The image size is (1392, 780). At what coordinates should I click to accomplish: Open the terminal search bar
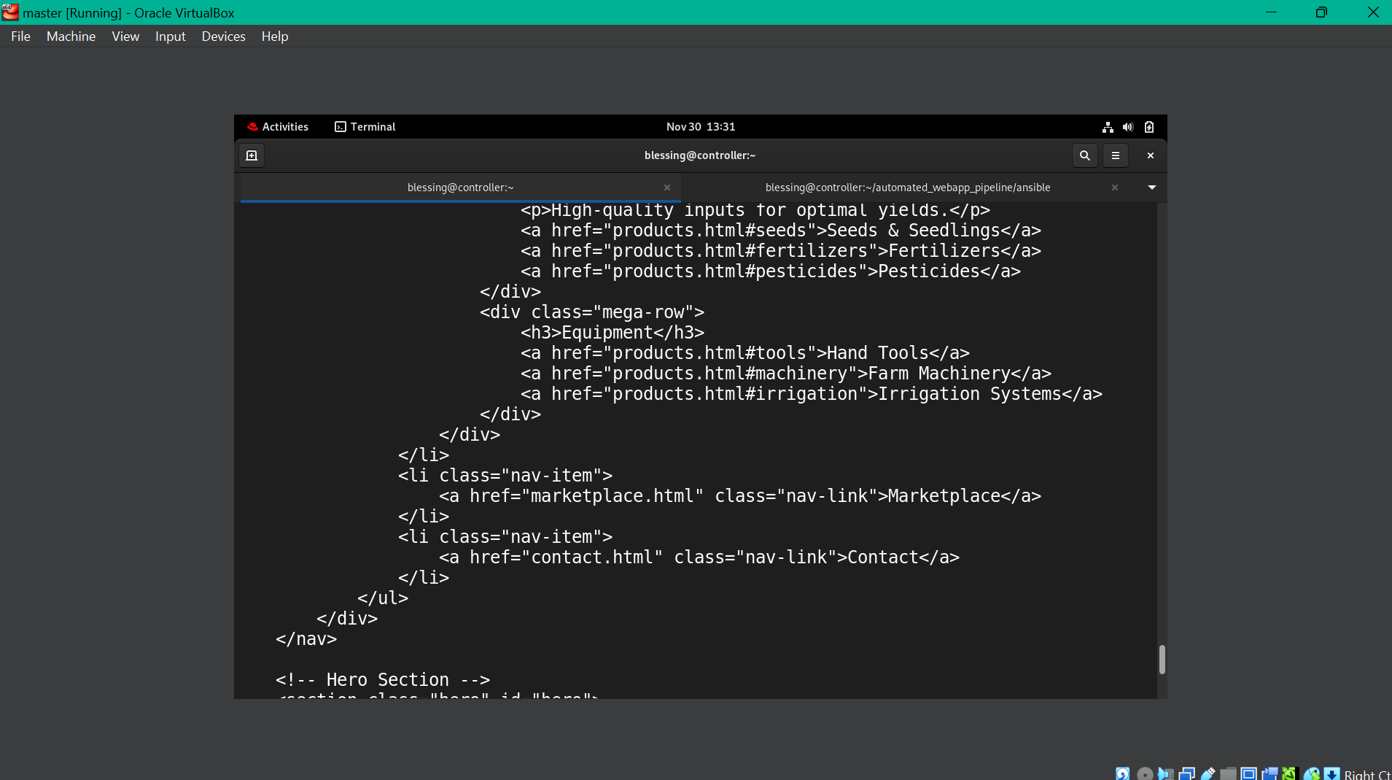point(1085,155)
